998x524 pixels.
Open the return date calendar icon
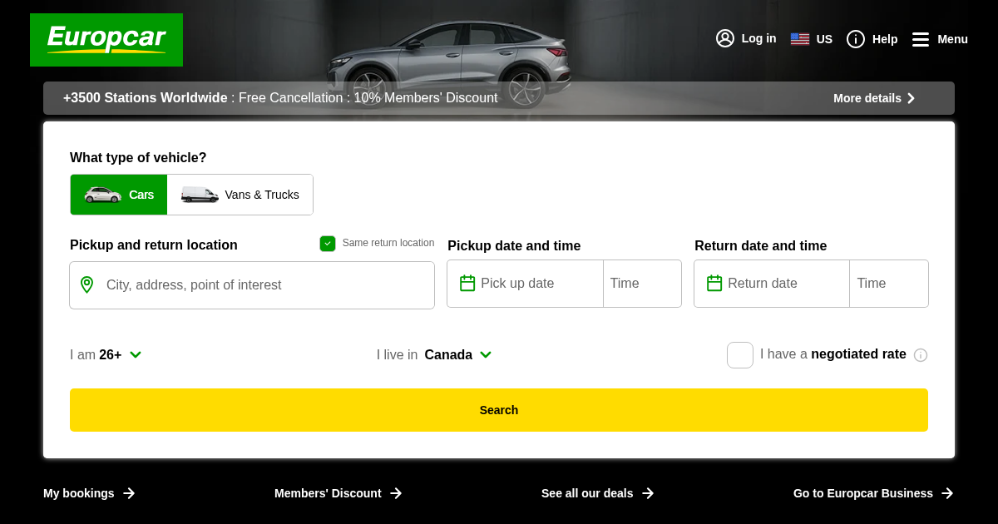pos(714,283)
